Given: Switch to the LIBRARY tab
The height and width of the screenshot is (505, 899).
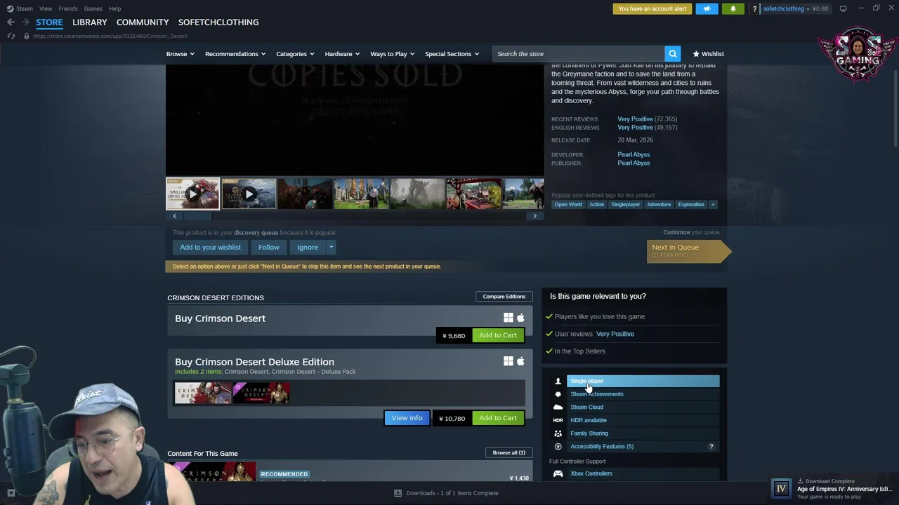Looking at the screenshot, I should pos(90,22).
